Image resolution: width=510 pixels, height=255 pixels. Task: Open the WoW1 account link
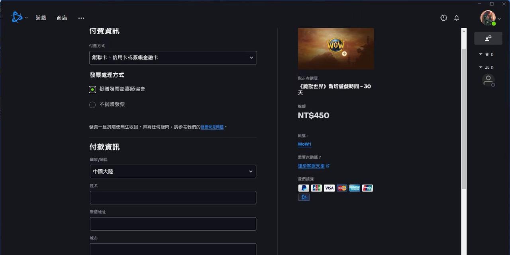click(304, 144)
